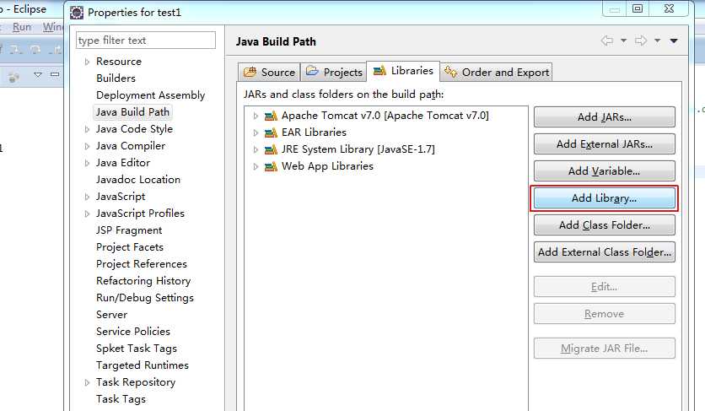Expand the Task Repository node
This screenshot has width=705, height=411.
pos(87,382)
